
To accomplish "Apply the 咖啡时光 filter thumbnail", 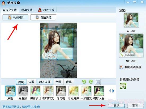I will click(x=48, y=91).
